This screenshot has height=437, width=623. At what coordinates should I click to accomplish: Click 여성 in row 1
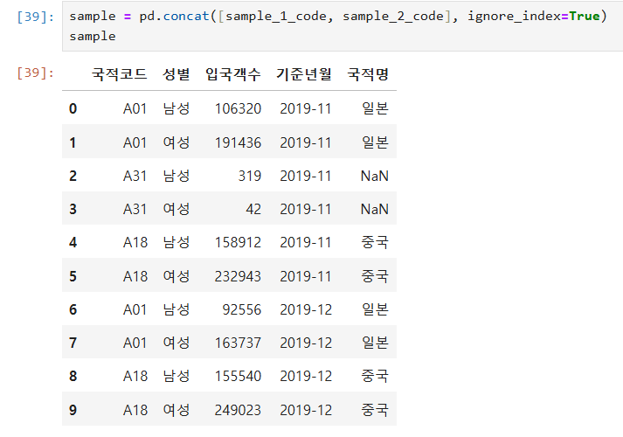click(176, 142)
